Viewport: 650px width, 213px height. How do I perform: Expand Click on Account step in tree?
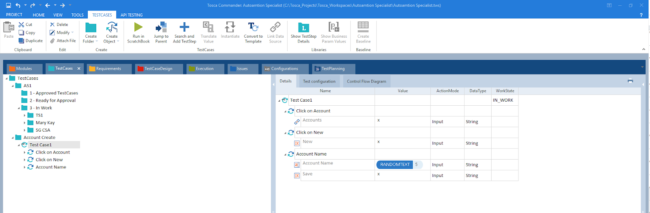coord(25,152)
